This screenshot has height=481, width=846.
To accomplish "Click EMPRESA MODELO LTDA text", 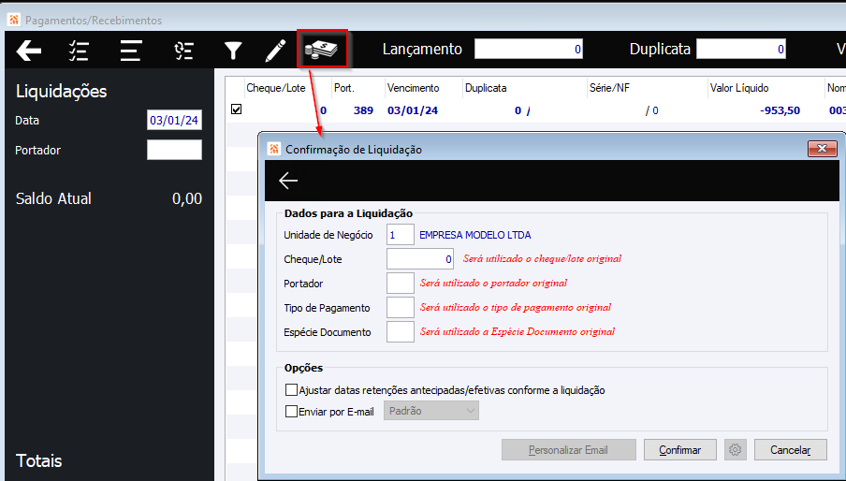I will click(x=474, y=235).
